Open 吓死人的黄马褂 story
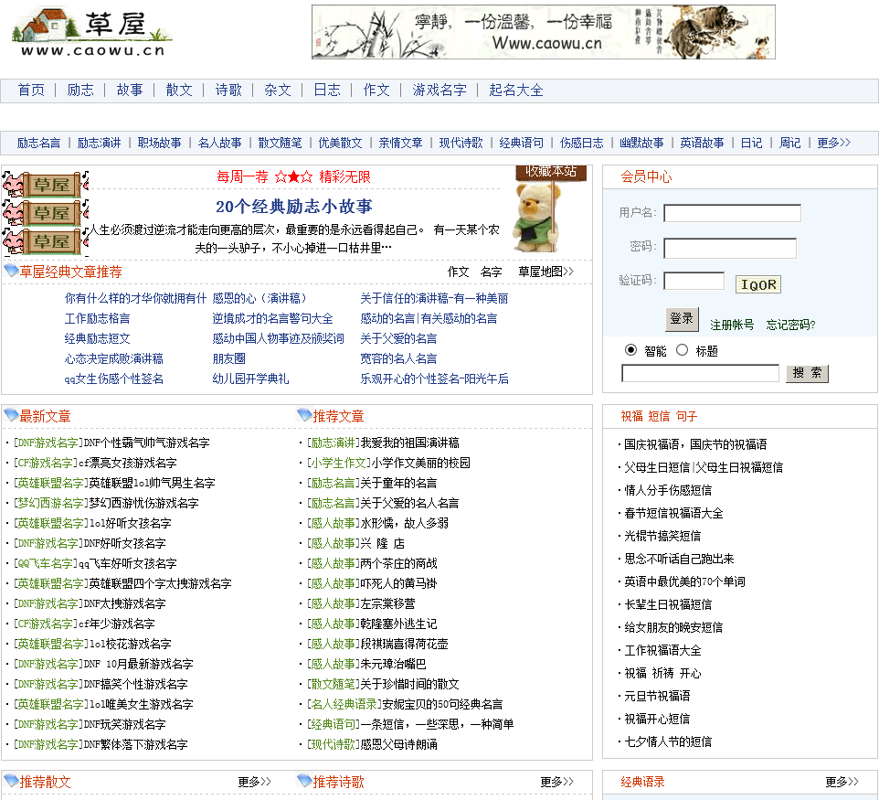Screen dimensions: 879x800 399,584
